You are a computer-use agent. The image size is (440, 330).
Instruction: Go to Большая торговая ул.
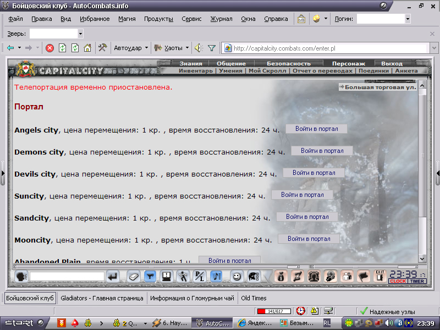[x=378, y=87]
